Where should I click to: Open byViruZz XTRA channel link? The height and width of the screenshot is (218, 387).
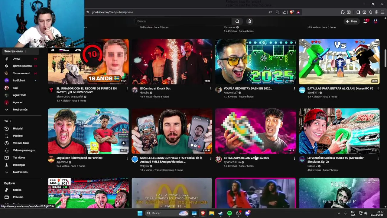tap(232, 162)
